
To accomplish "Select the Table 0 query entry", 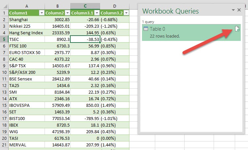I will (191, 33).
